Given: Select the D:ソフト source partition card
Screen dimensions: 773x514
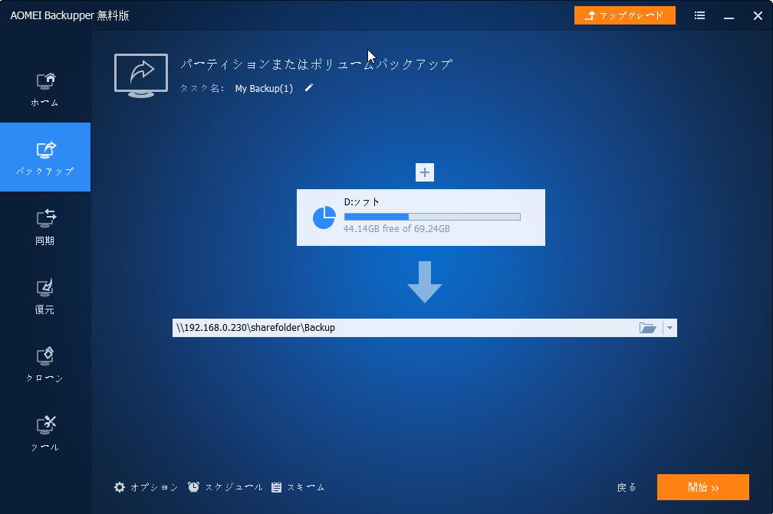Looking at the screenshot, I should click(x=420, y=217).
